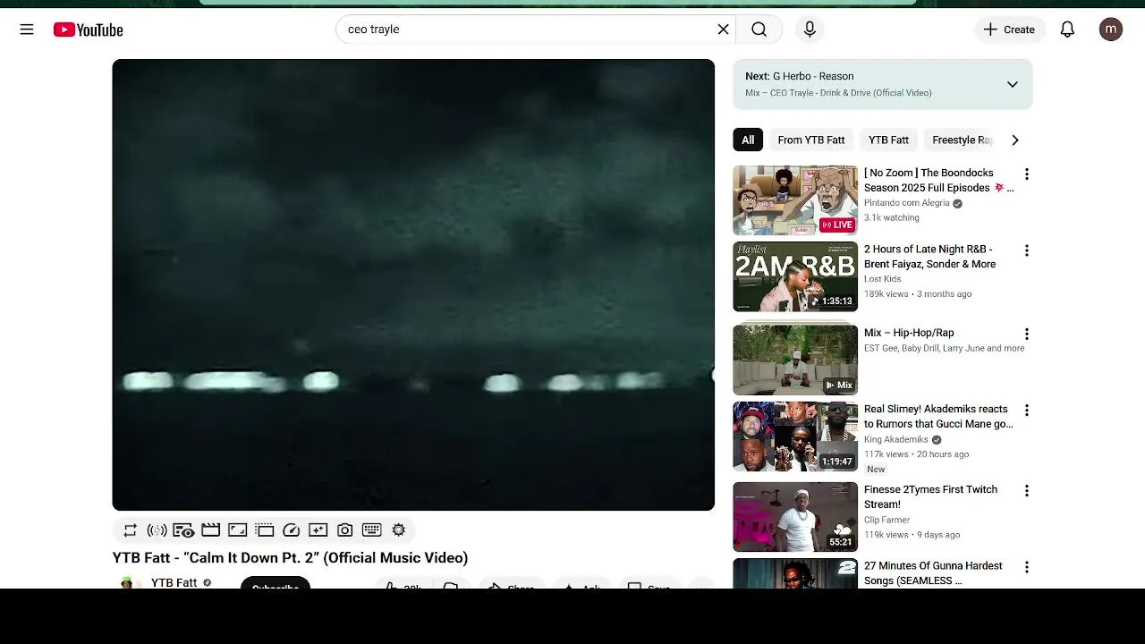Open options for Mix – Hip-Hop/Rap

(1026, 334)
